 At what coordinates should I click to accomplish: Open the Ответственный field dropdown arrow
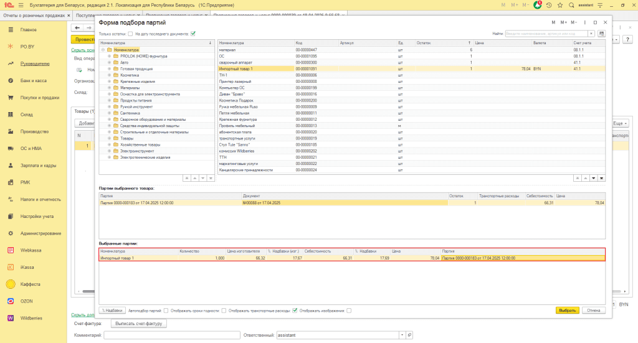402,336
